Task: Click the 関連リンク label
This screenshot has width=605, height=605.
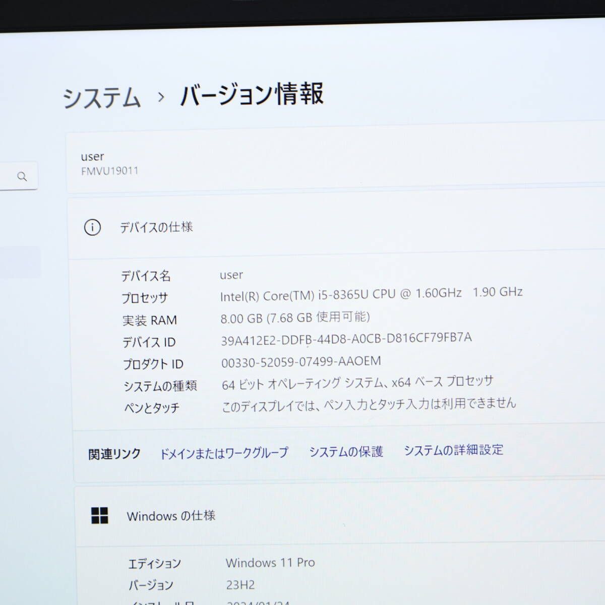Action: 114,454
